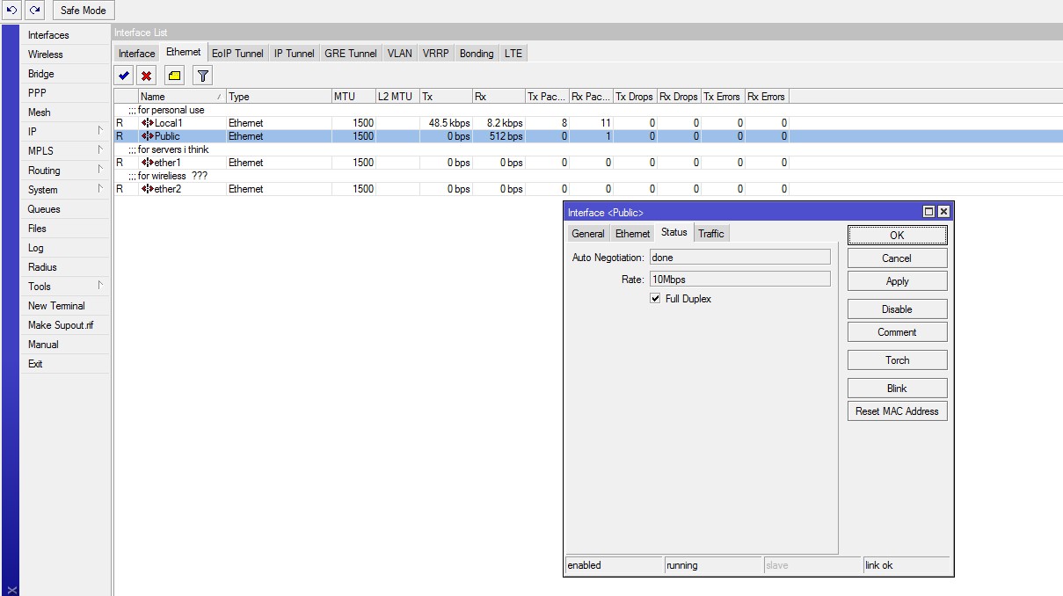This screenshot has width=1063, height=596.
Task: Sort by the Tx Drops column header
Action: pos(635,97)
